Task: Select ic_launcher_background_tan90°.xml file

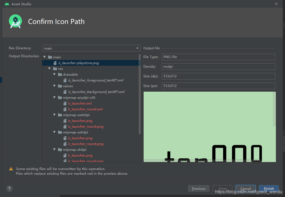Action: point(96,92)
